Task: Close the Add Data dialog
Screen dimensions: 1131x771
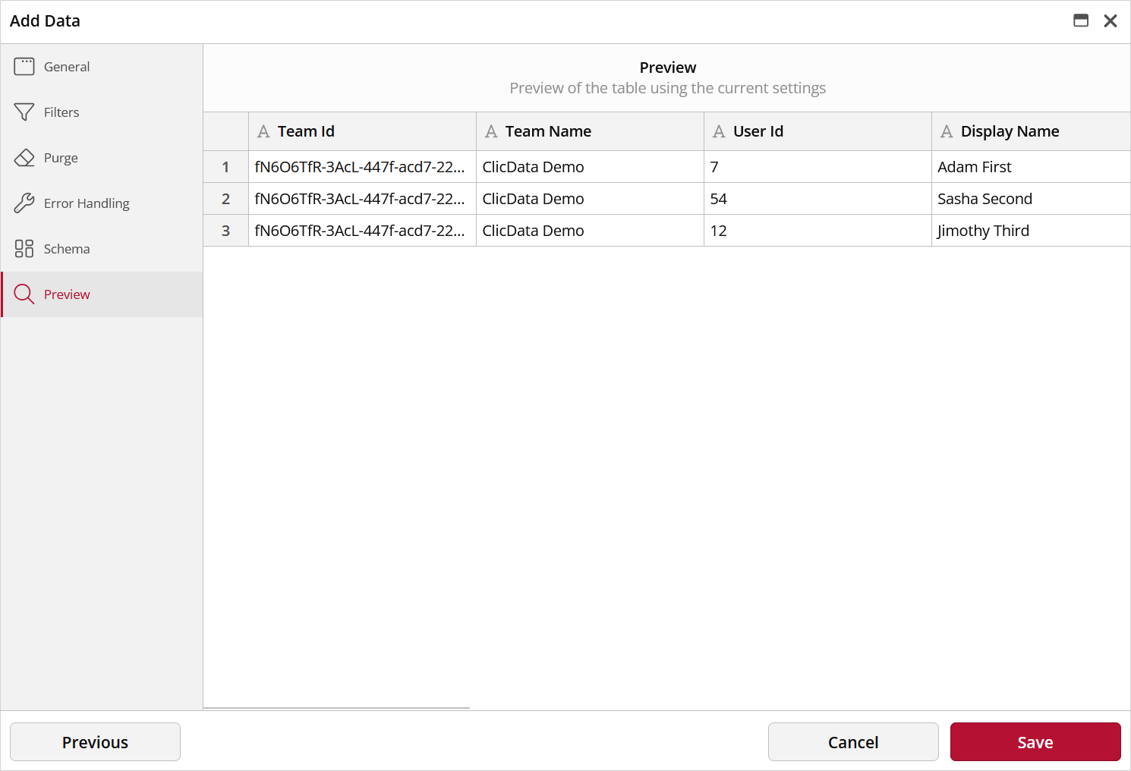Action: 1111,21
